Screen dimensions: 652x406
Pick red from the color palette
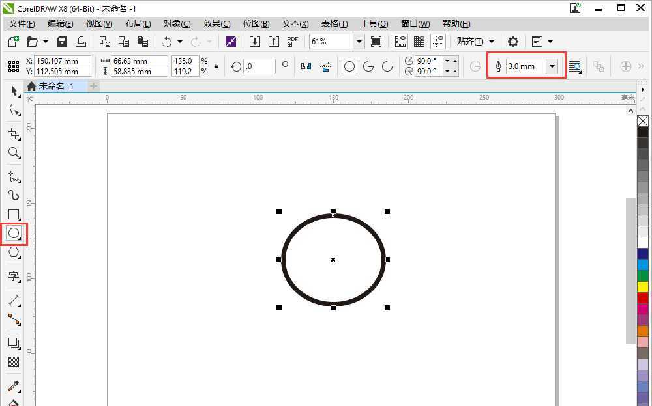[x=642, y=298]
